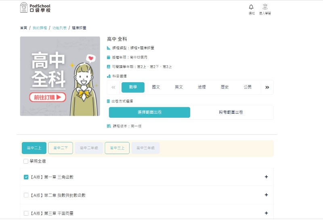Click the PodSchool 口袋學校 logo
This screenshot has height=221, width=323.
[x=36, y=7]
